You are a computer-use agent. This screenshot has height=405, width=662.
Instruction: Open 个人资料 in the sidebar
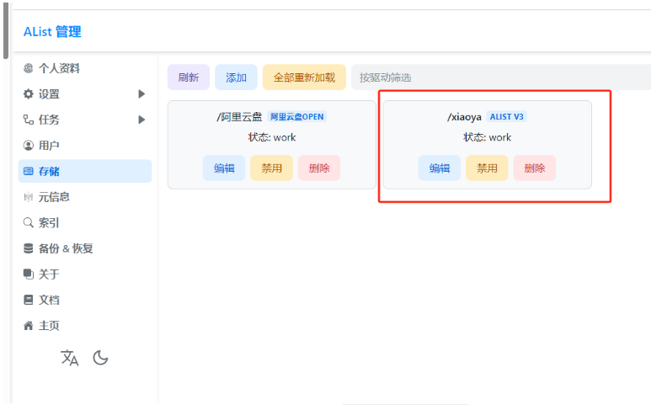pos(58,68)
